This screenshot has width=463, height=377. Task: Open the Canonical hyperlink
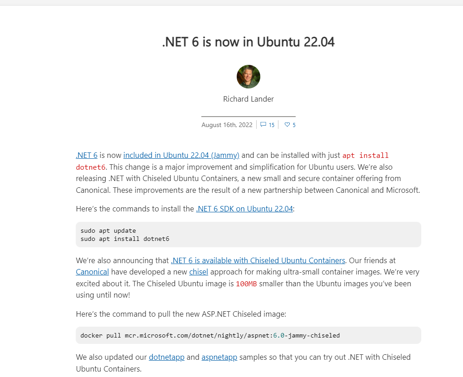93,272
